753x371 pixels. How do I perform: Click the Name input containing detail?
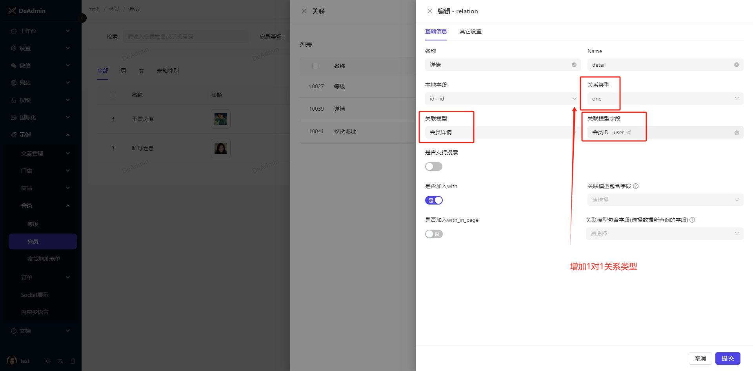click(x=665, y=65)
